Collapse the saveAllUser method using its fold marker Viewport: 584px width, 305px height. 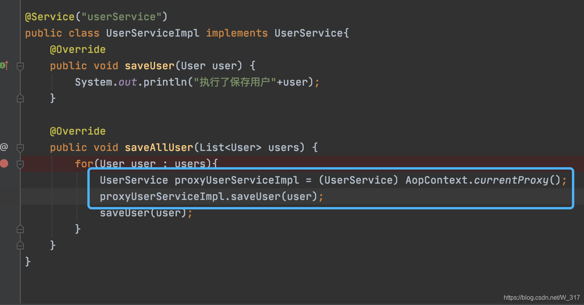(20, 148)
